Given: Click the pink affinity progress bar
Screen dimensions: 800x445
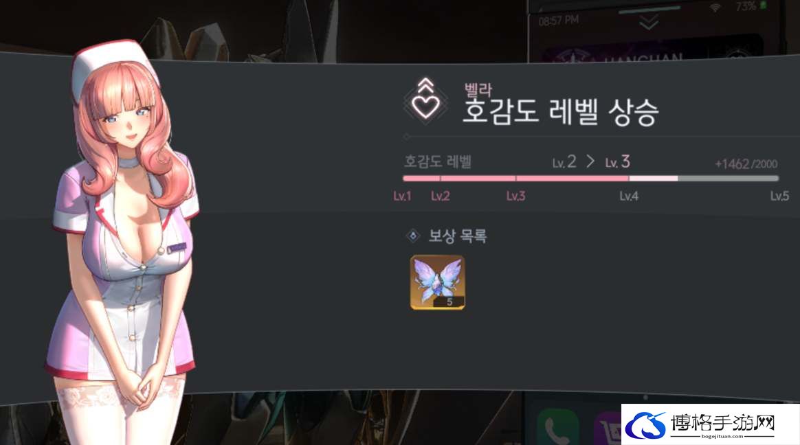Looking at the screenshot, I should tap(590, 179).
